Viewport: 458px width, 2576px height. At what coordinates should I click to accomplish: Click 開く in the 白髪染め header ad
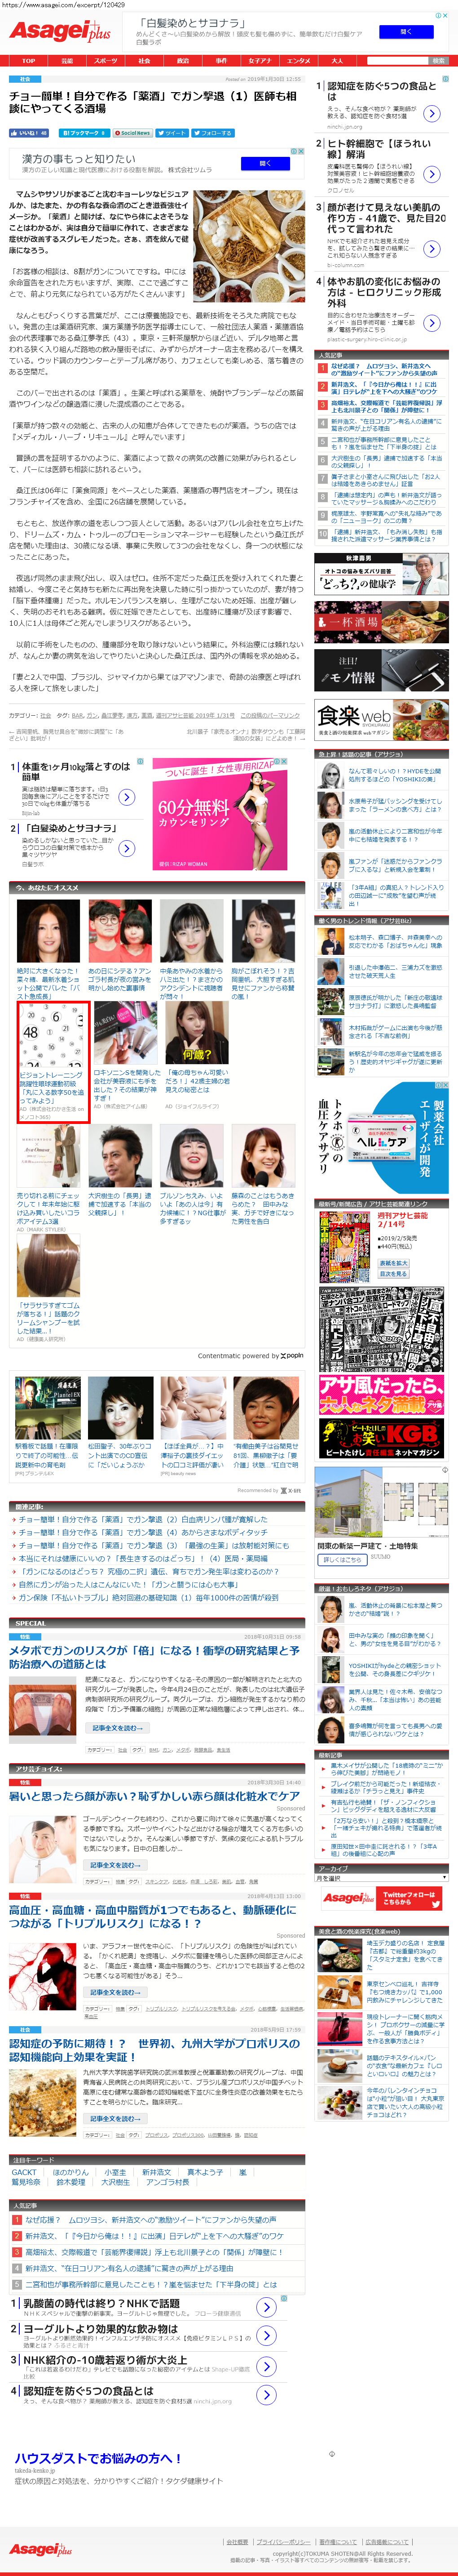pyautogui.click(x=405, y=32)
